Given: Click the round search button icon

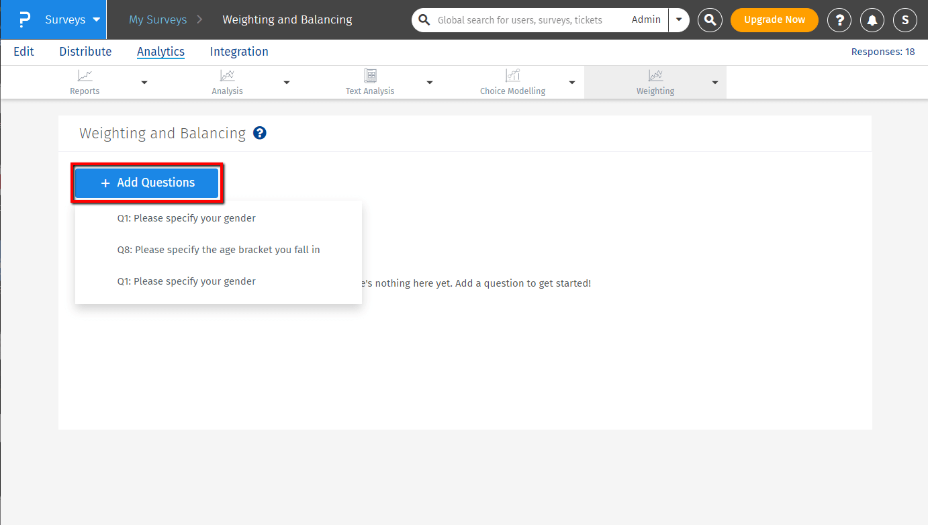Looking at the screenshot, I should click(x=710, y=20).
